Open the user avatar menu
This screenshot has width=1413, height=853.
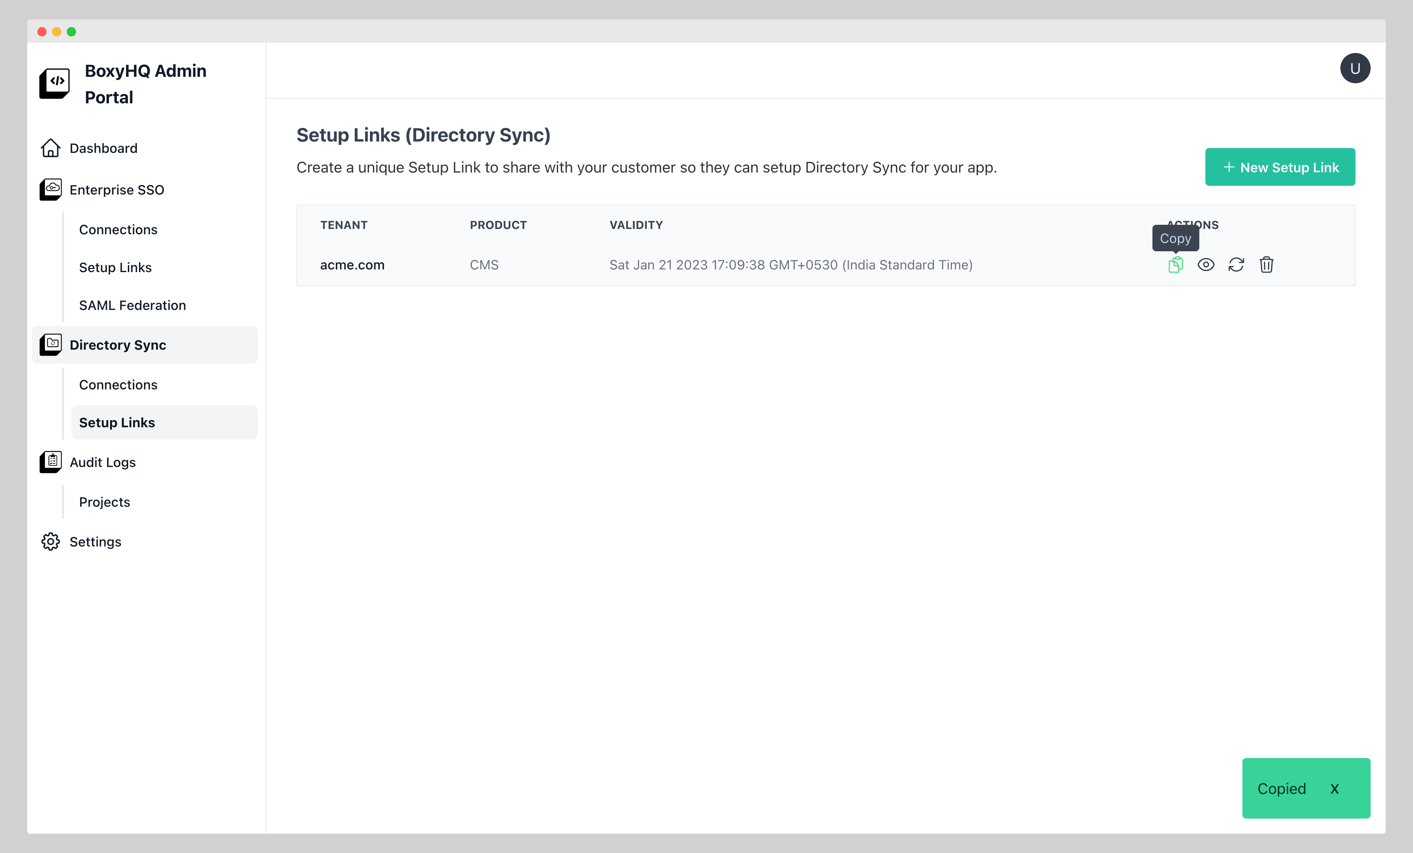(x=1355, y=68)
